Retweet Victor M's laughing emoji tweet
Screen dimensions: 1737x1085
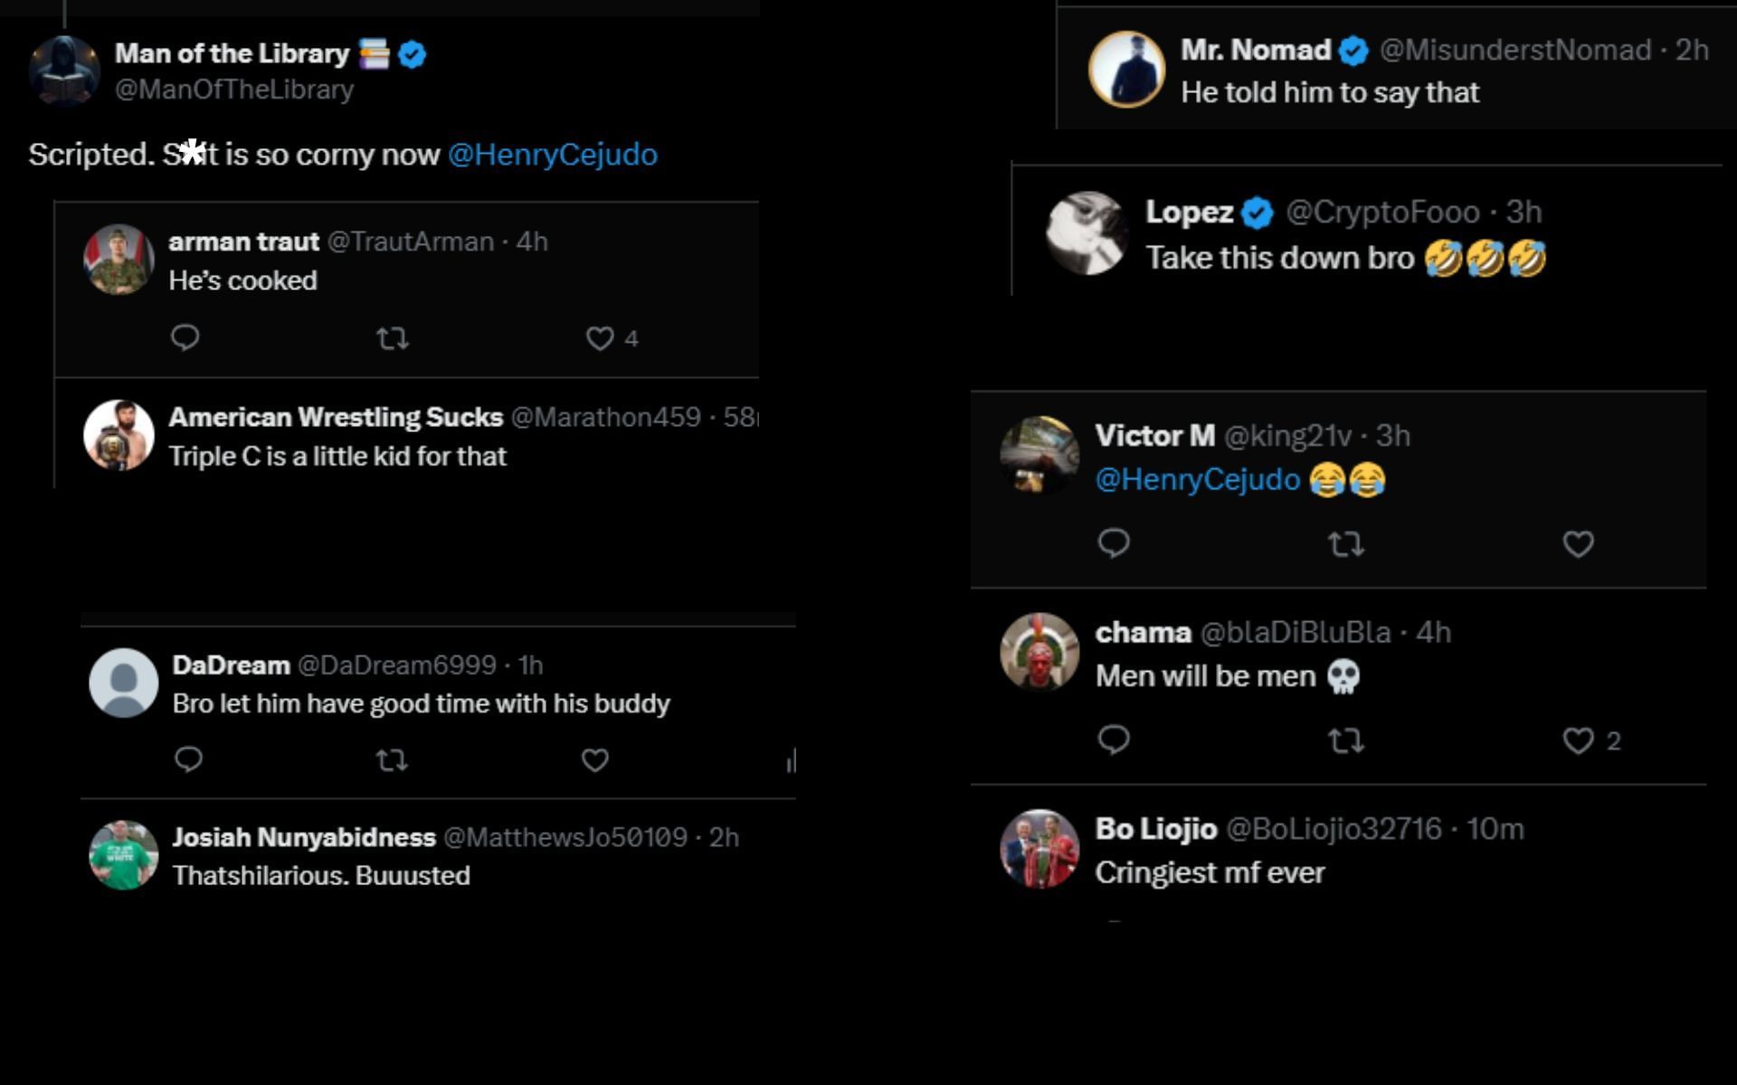point(1345,544)
